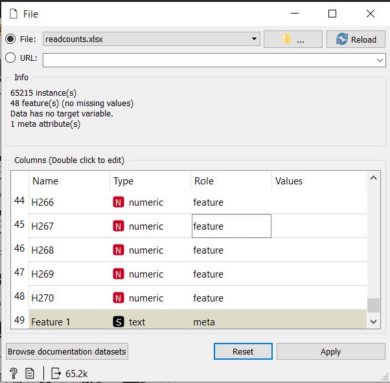The image size is (390, 383).
Task: Click the numeric type label of H270
Action: [146, 298]
